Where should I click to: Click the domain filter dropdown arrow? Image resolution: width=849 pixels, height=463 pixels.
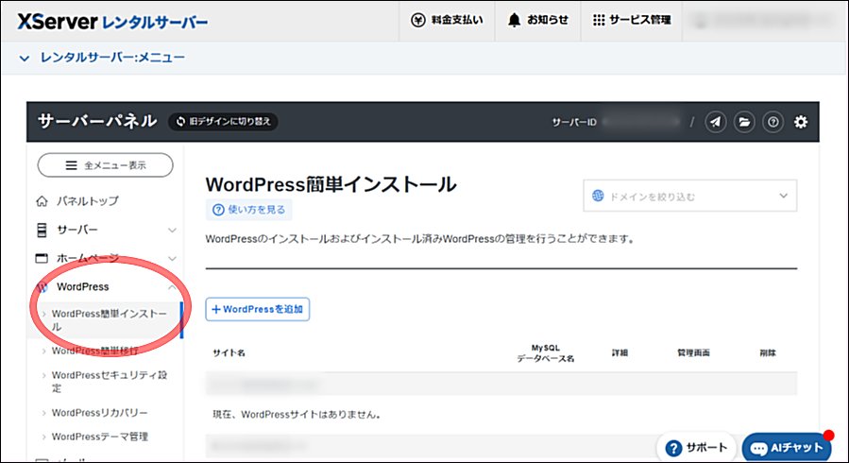pyautogui.click(x=784, y=196)
